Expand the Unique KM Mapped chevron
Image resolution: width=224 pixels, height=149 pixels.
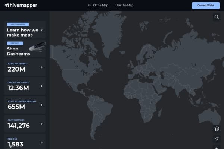(x=41, y=86)
